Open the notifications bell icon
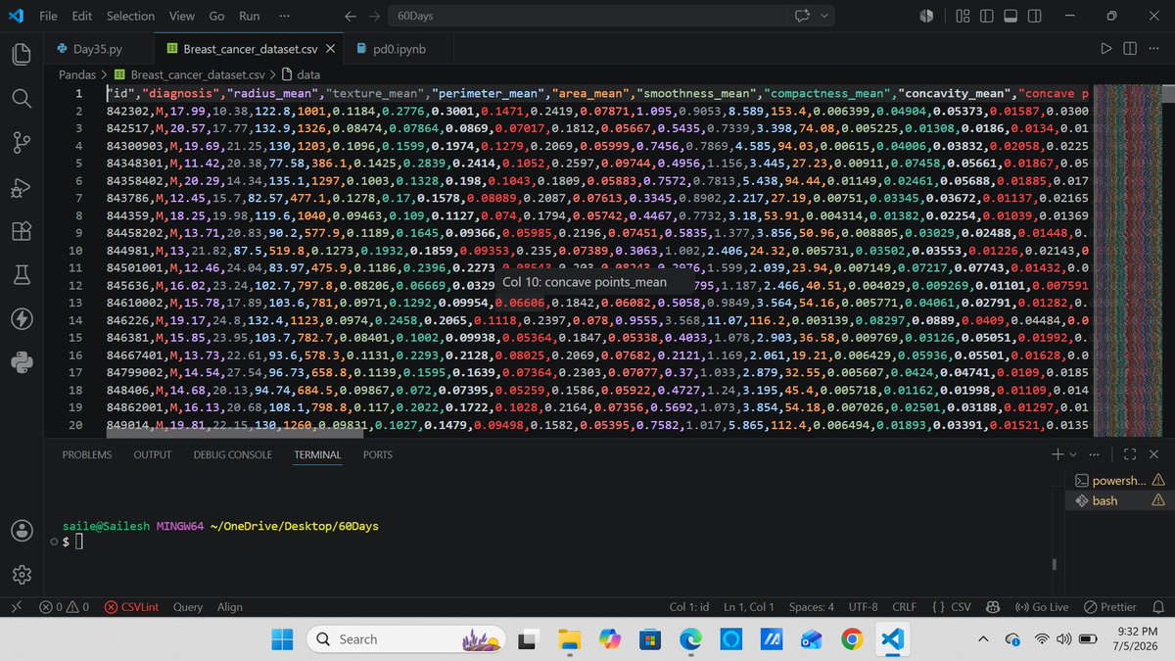 click(1158, 607)
